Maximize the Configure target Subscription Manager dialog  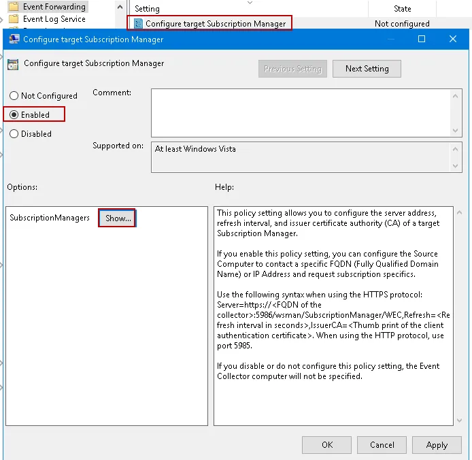(x=422, y=39)
